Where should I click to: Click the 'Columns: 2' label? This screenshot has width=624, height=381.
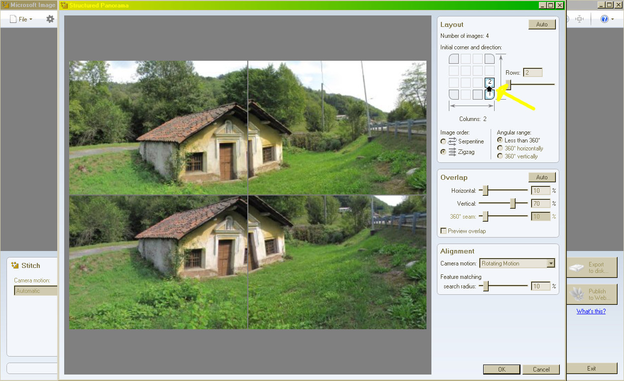(473, 119)
